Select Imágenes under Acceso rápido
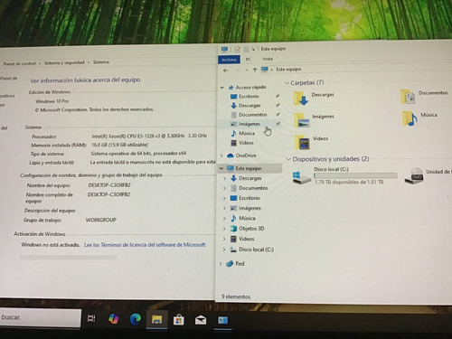This screenshot has width=452, height=339. click(x=250, y=124)
